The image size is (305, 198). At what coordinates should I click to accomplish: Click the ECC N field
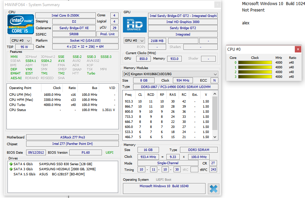click(x=214, y=81)
